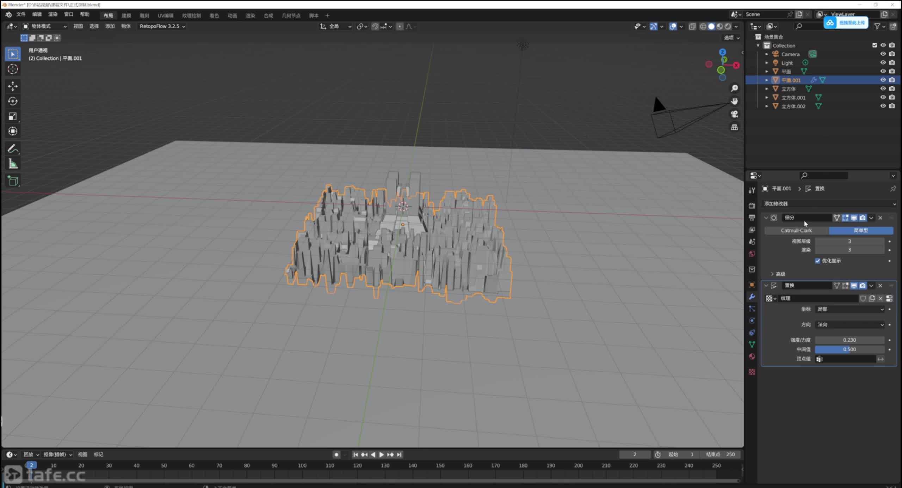The image size is (902, 488).
Task: Select the Rotate tool
Action: tap(13, 101)
